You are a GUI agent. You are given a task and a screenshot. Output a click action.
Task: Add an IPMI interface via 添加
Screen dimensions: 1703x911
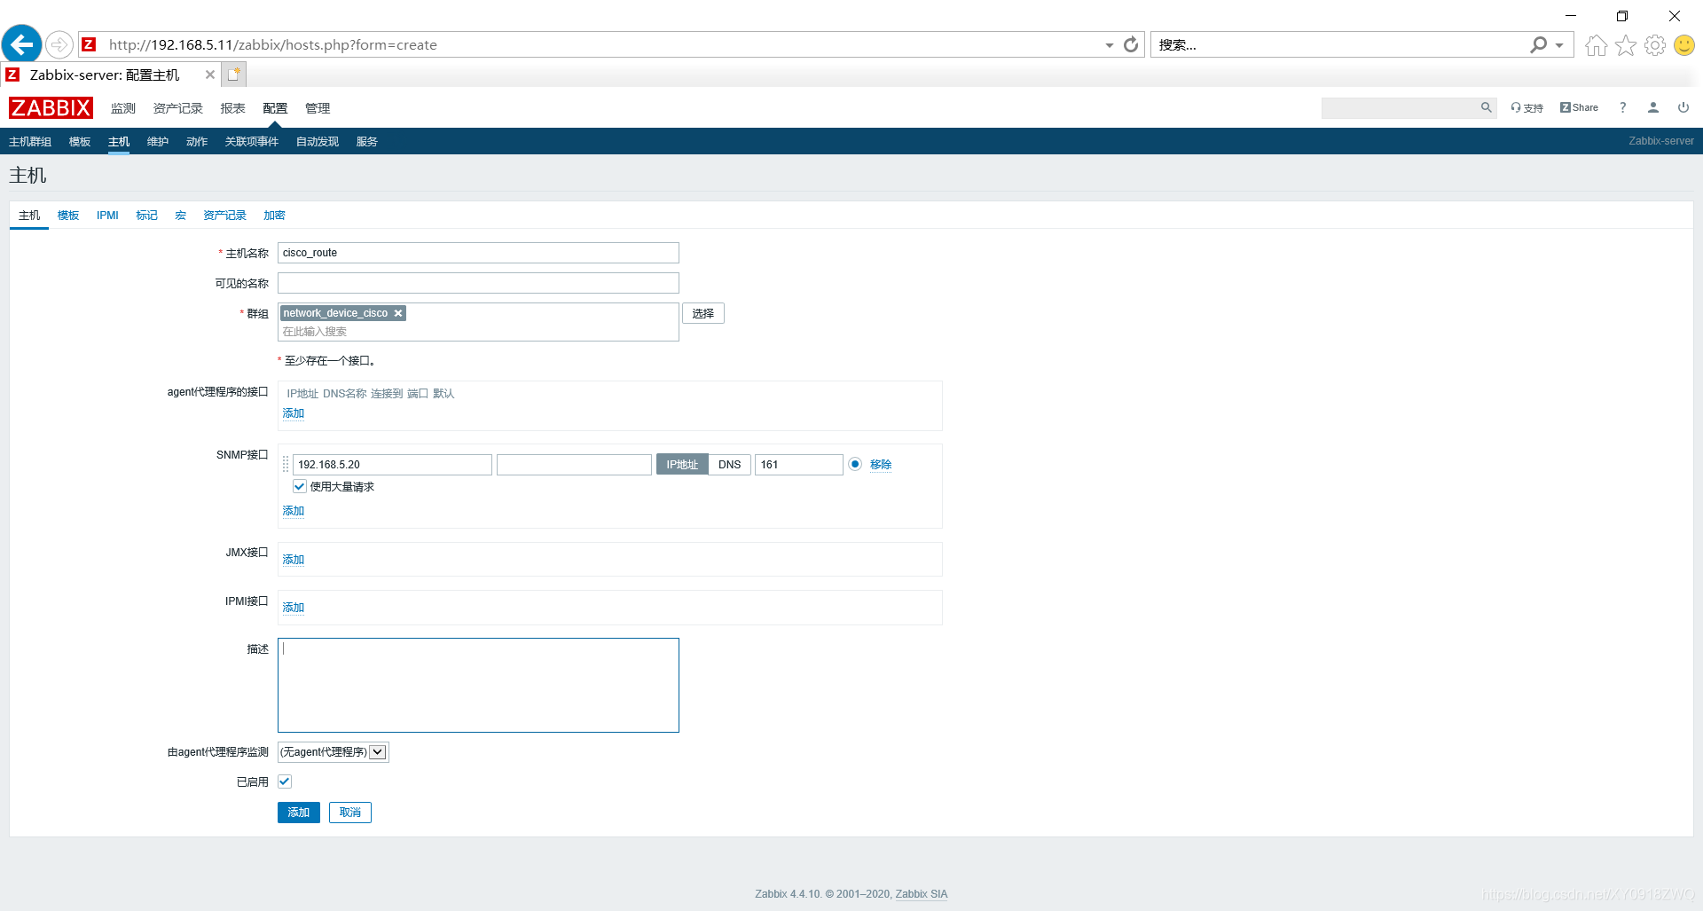(293, 608)
